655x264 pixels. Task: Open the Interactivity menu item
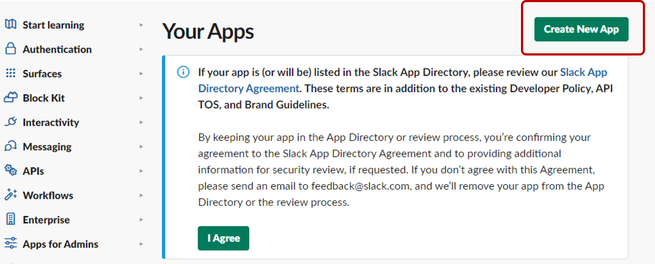(x=51, y=122)
